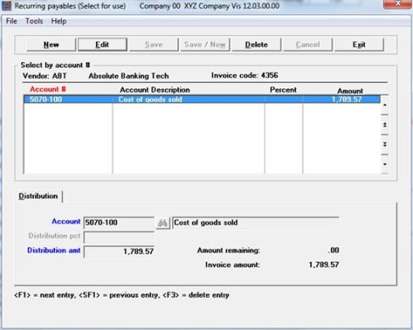Screen dimensions: 413x330
Task: Click the Save / New button
Action: coord(205,45)
